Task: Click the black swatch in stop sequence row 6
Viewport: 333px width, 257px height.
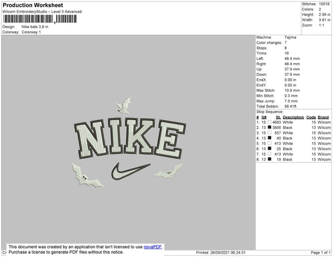Action: click(x=270, y=148)
